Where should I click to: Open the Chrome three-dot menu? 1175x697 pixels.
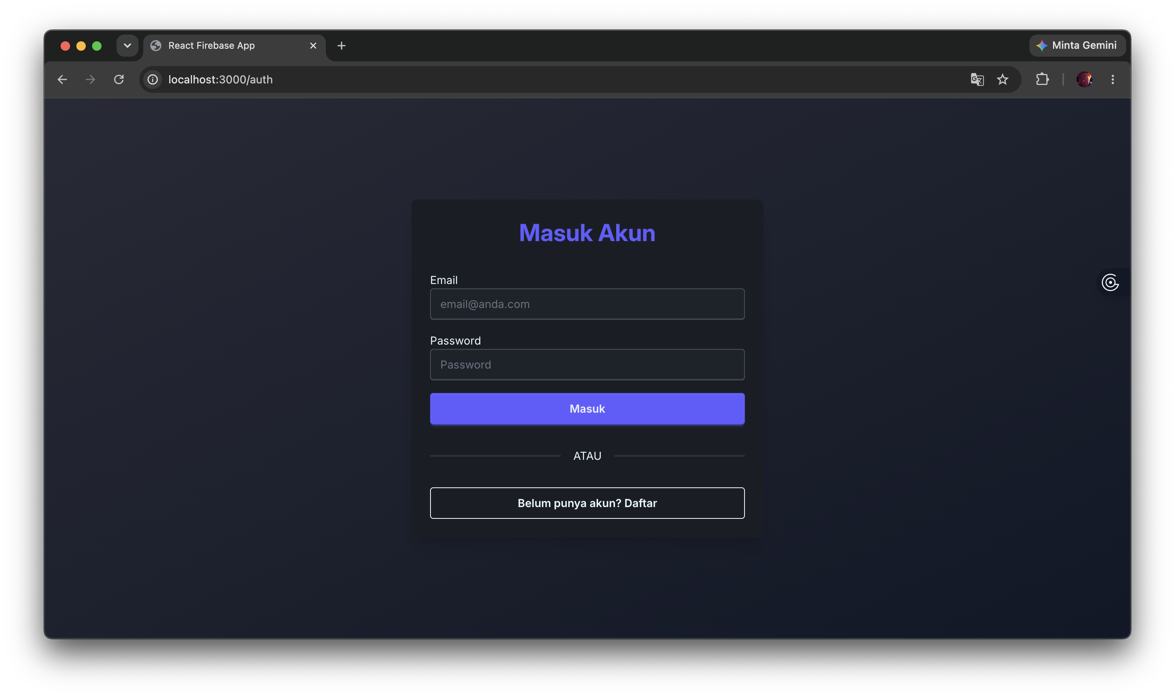click(x=1112, y=79)
